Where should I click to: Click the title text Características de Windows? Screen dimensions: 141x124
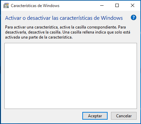point(35,6)
